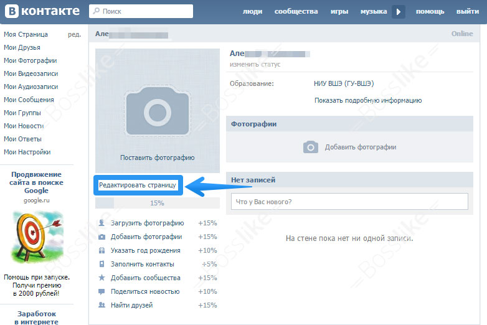Open Продвижение сайта в поиске Google ad
This screenshot has width=487, height=325.
pos(36,182)
